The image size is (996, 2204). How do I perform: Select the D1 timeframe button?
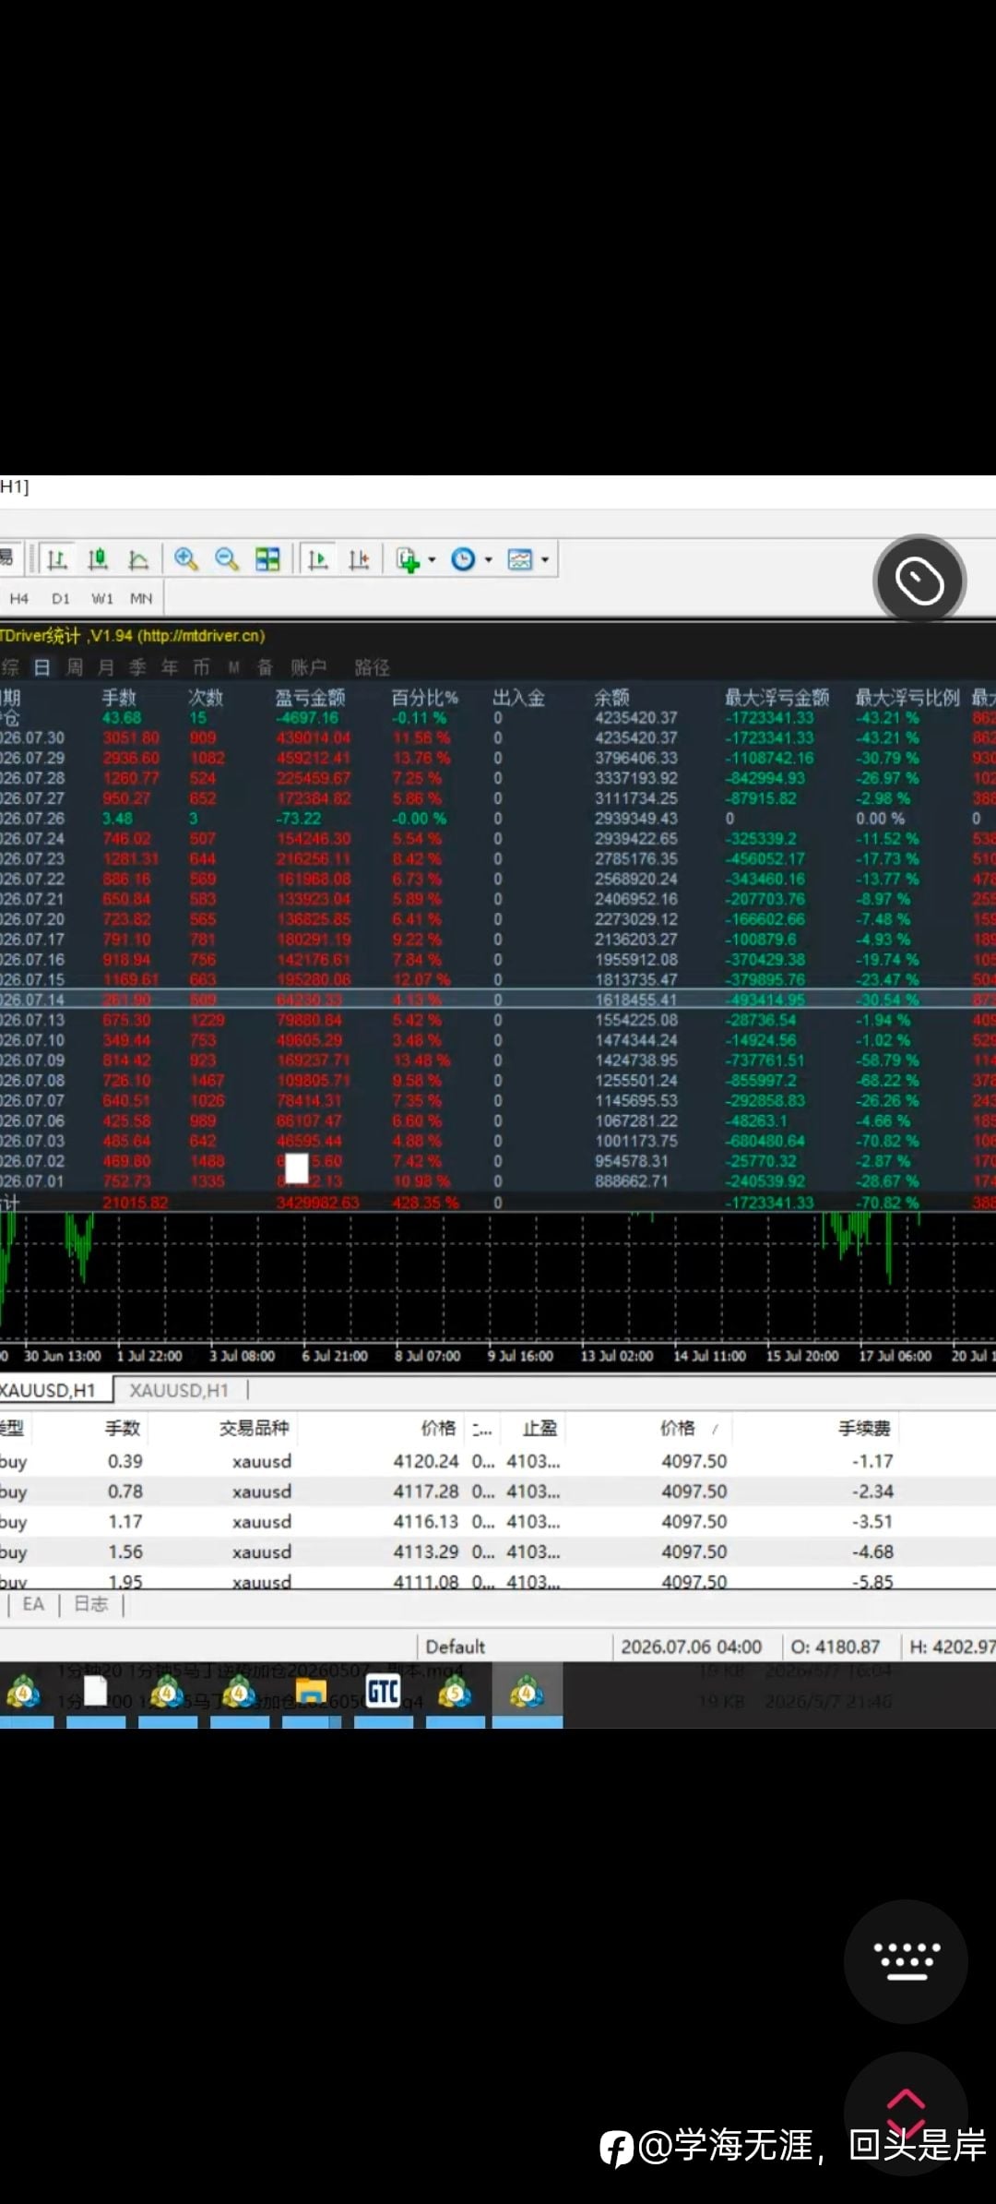[61, 598]
